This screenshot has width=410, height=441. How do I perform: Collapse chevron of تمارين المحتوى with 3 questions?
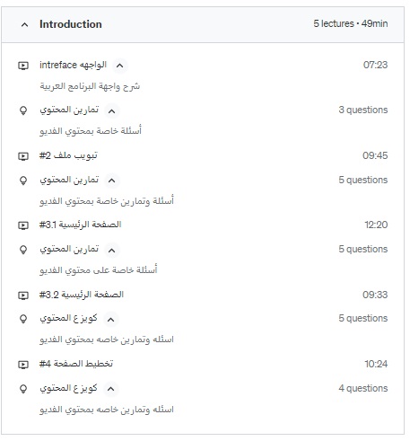pos(111,111)
